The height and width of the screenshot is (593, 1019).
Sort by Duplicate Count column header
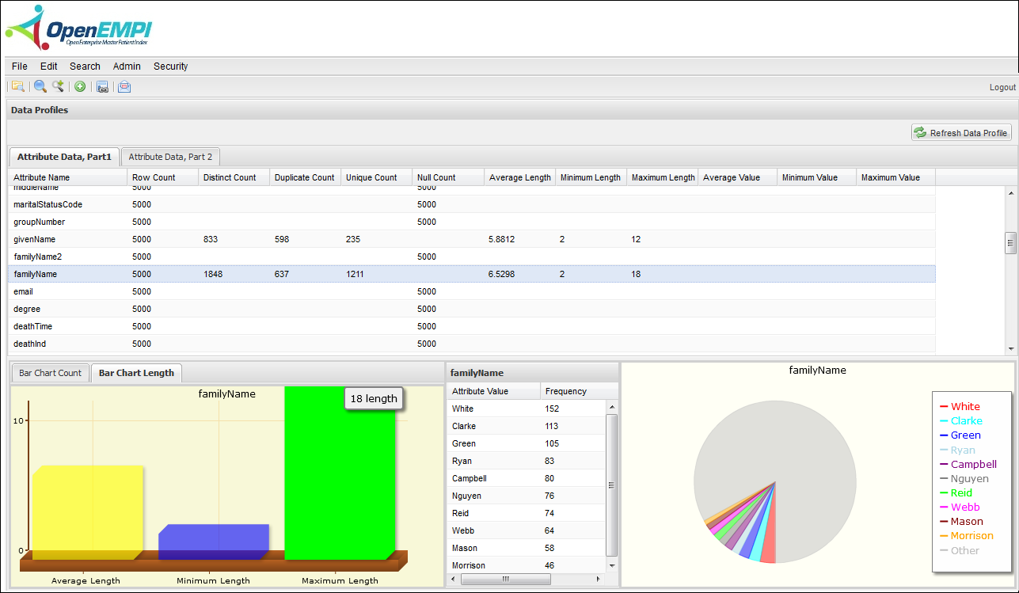point(306,177)
